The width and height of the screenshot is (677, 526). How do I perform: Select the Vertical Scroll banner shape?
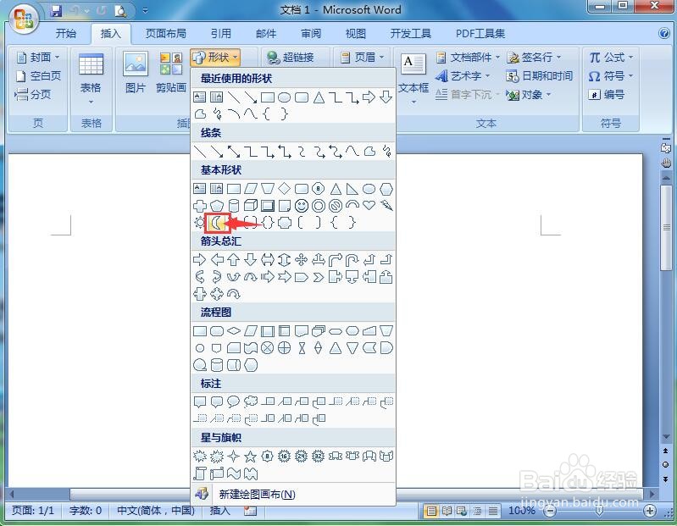[x=199, y=473]
